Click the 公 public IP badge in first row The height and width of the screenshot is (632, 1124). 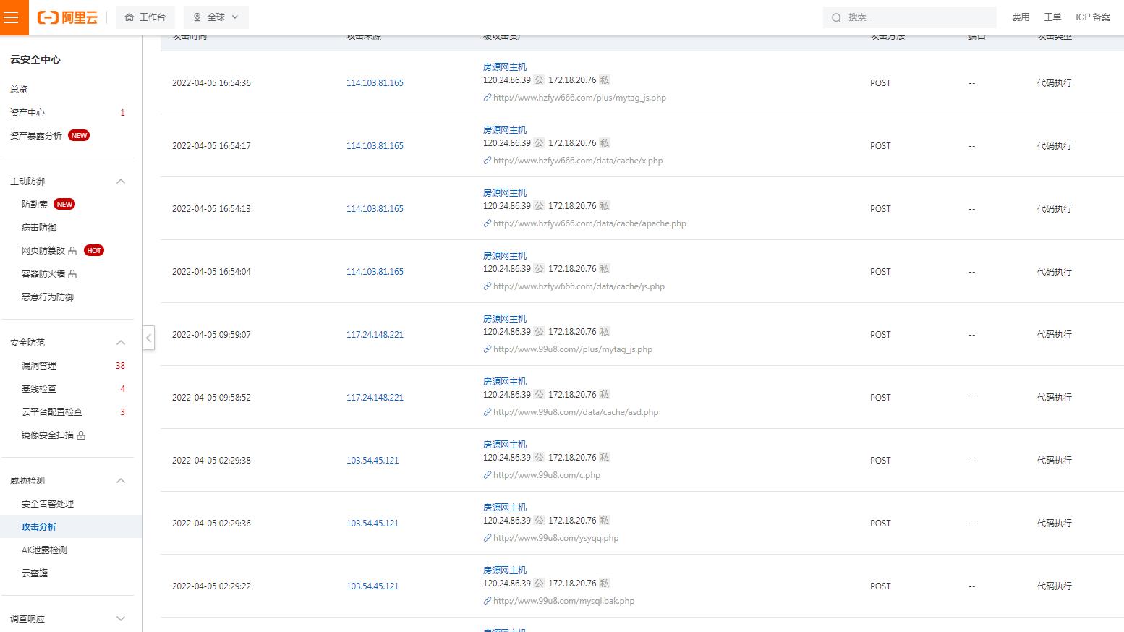pos(539,80)
